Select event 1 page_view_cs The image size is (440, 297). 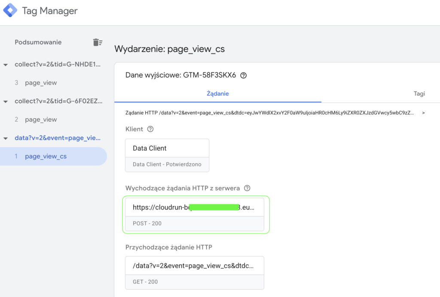tap(46, 156)
